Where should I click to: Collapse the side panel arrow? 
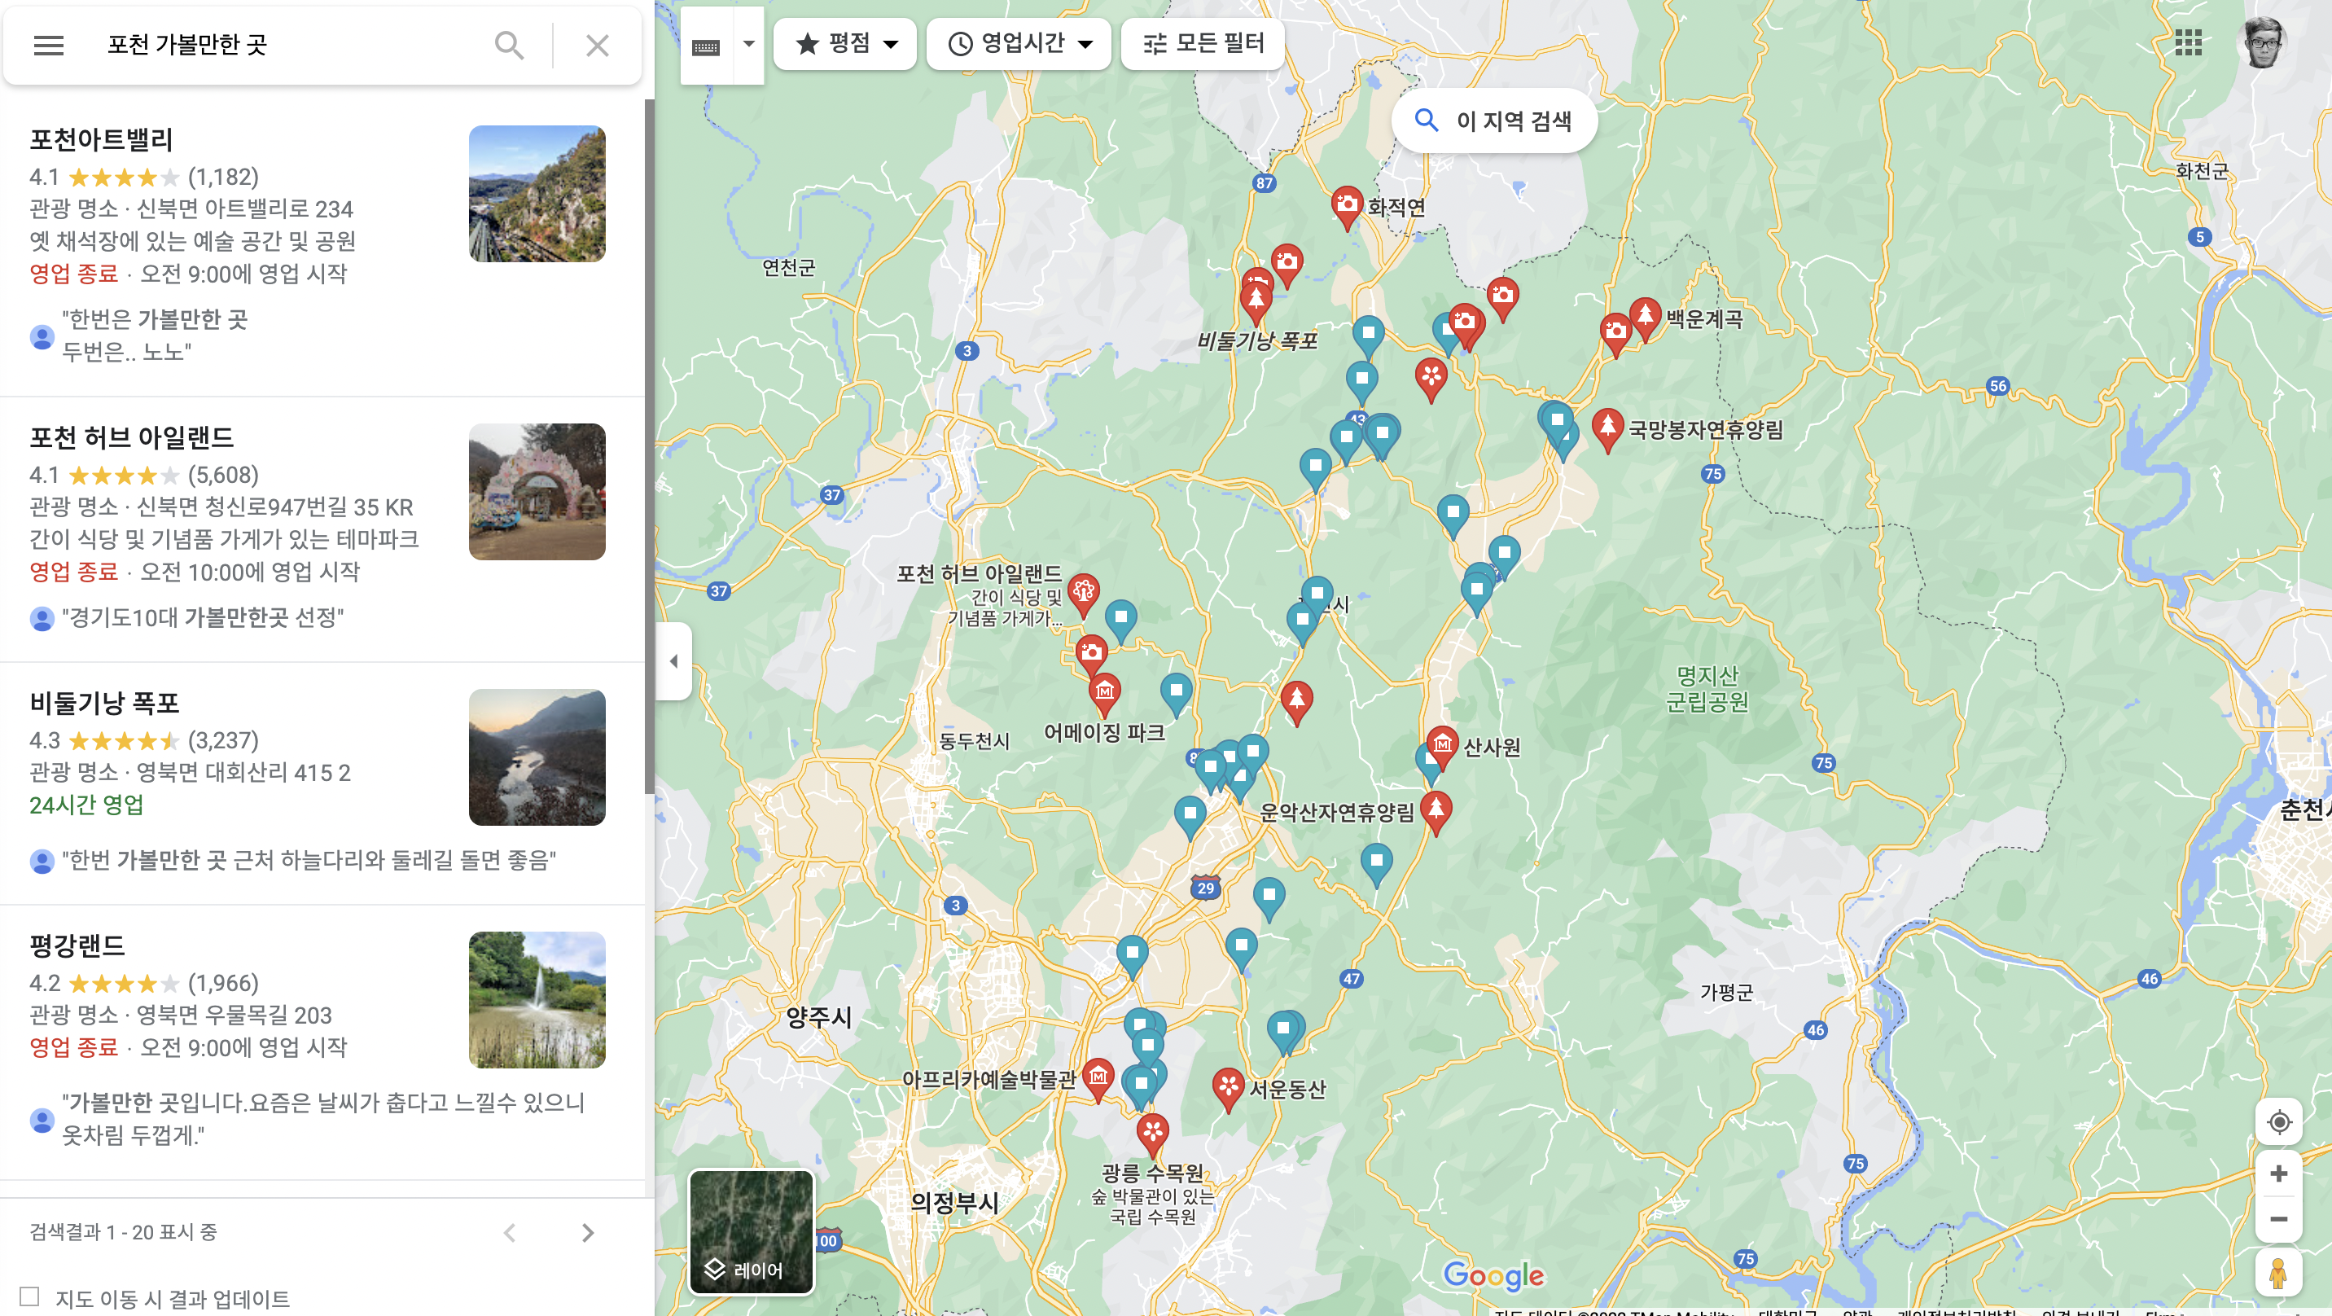pos(673,661)
